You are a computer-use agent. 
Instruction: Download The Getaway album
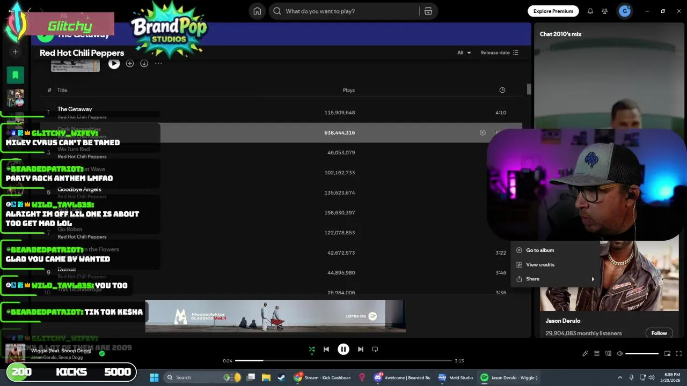point(144,63)
